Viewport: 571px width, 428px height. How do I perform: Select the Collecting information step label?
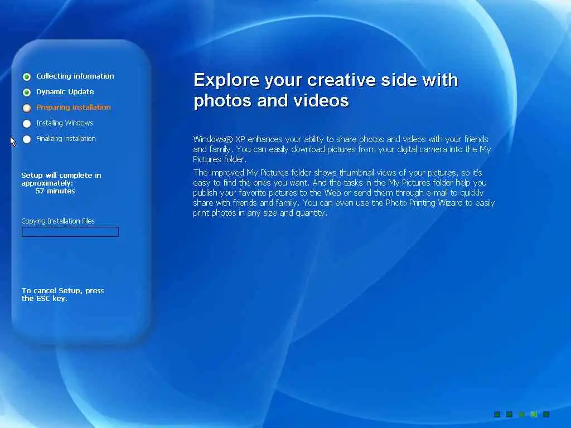pos(75,76)
